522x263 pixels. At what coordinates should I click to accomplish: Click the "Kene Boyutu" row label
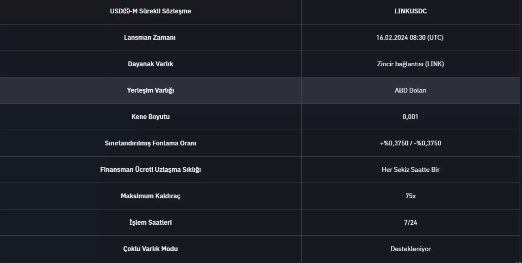tap(150, 117)
